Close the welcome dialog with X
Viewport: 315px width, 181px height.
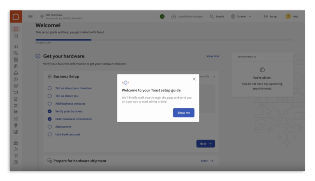(194, 79)
